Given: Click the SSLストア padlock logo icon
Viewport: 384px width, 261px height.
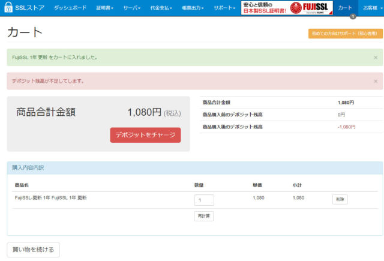Looking at the screenshot, I should pos(8,7).
